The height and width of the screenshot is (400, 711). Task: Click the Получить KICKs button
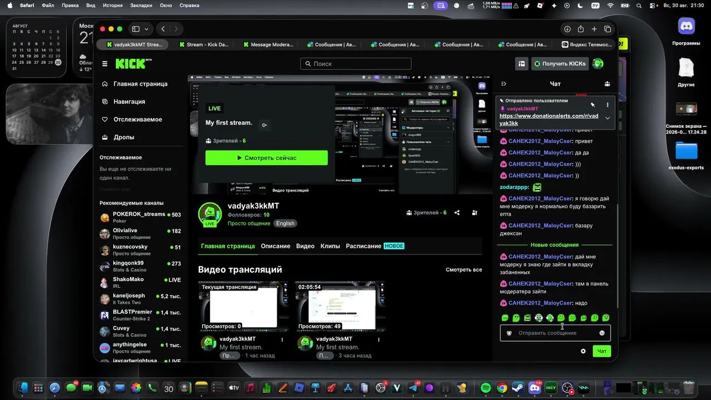tap(560, 64)
